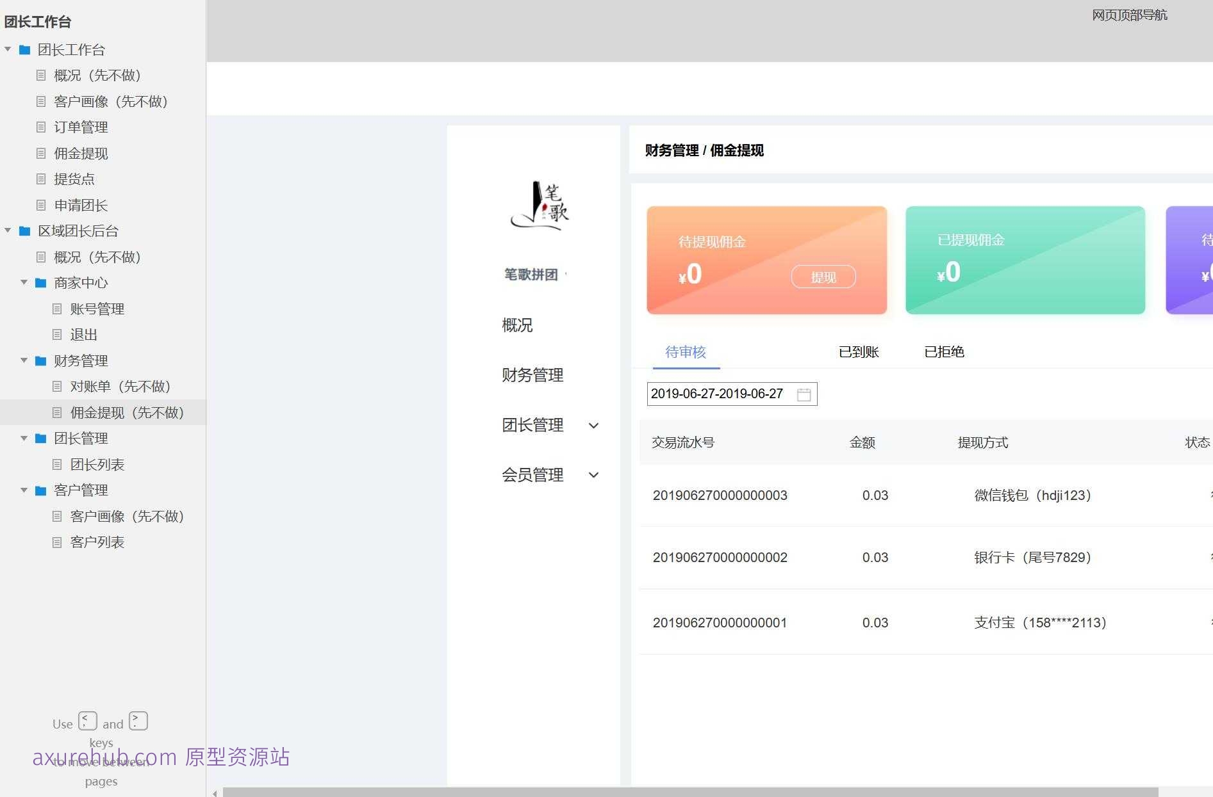The image size is (1213, 797).
Task: Collapse the 客户管理 tree folder
Action: click(x=24, y=490)
